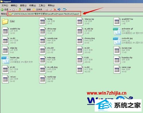The image size is (143, 113).
Task: Click the rm_sdb.dwg file name
Action: [52, 67]
